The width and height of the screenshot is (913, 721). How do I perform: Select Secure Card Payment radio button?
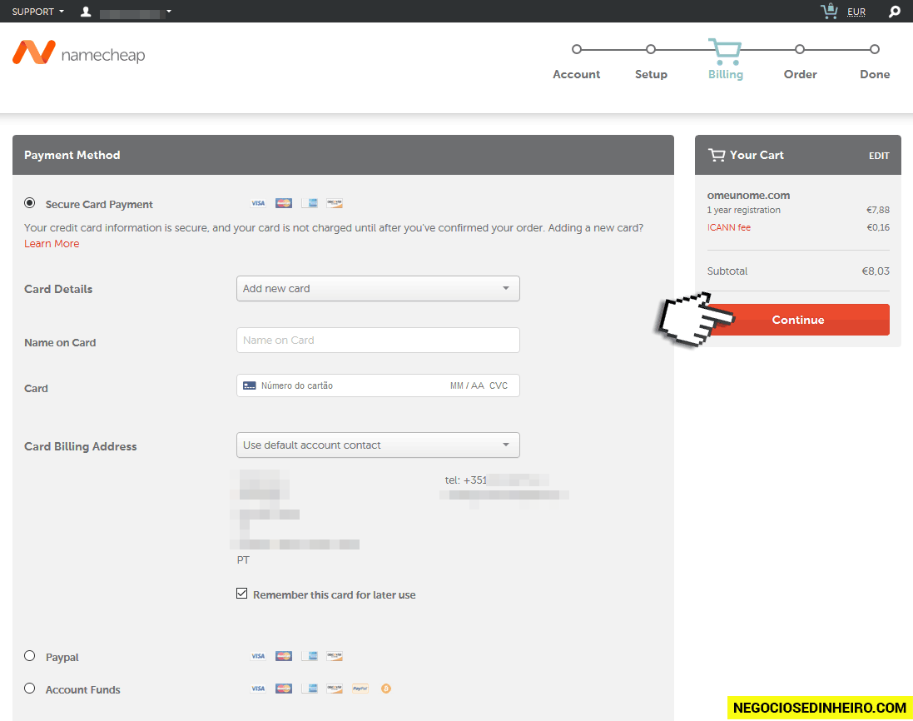pos(30,202)
